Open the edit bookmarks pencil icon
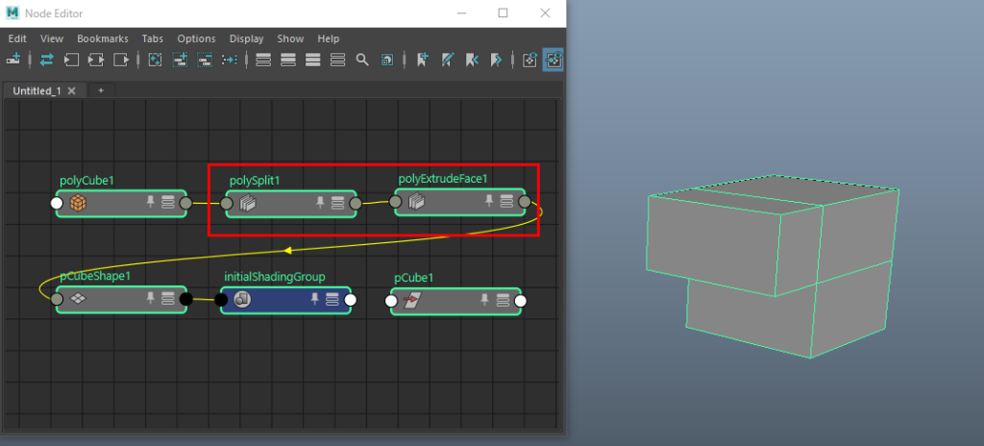 click(447, 60)
